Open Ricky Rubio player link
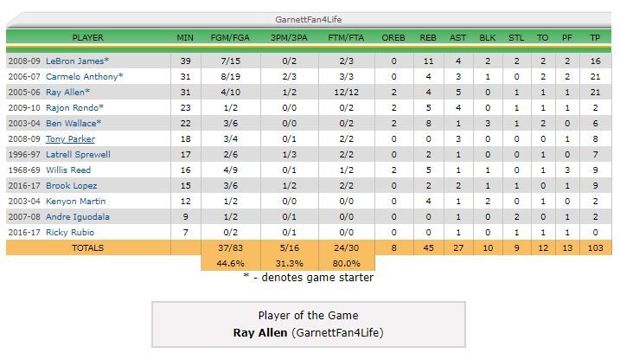This screenshot has width=620, height=353. point(70,232)
